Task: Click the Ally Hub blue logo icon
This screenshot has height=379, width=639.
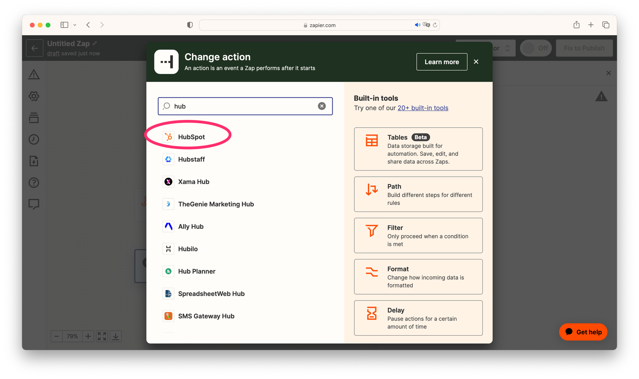Action: 168,227
